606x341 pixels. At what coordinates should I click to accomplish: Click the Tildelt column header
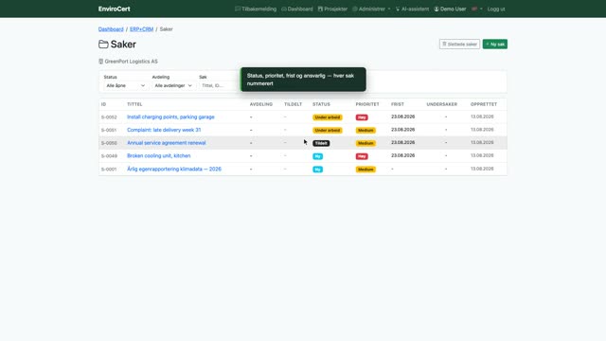tap(293, 104)
